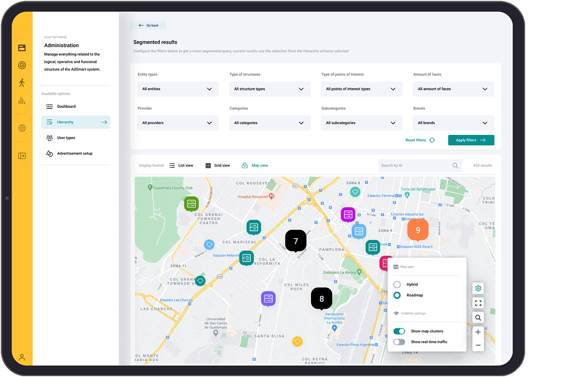
Task: Zoom in on the map
Action: click(478, 332)
